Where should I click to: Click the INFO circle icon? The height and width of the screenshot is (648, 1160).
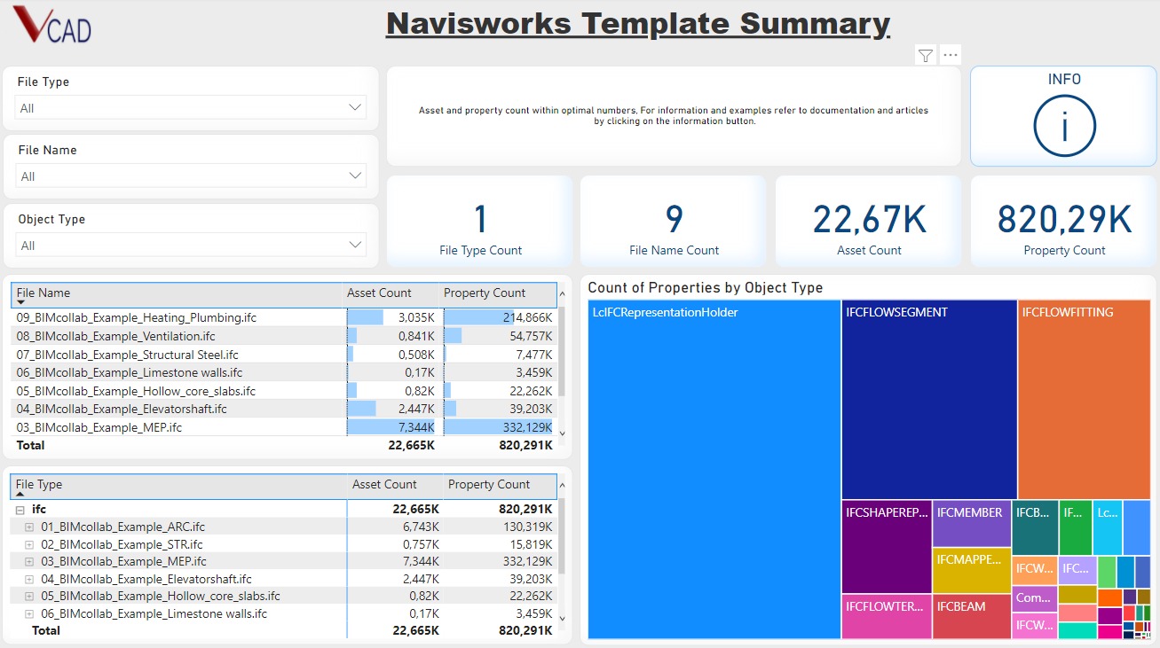tap(1064, 126)
